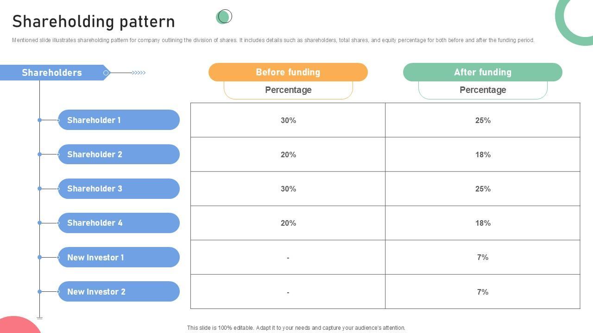Click the Shareholder 4 pill
This screenshot has height=333, width=593.
pyautogui.click(x=119, y=223)
